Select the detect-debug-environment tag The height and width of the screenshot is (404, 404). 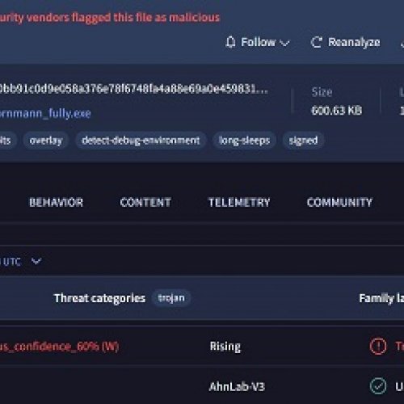point(141,141)
